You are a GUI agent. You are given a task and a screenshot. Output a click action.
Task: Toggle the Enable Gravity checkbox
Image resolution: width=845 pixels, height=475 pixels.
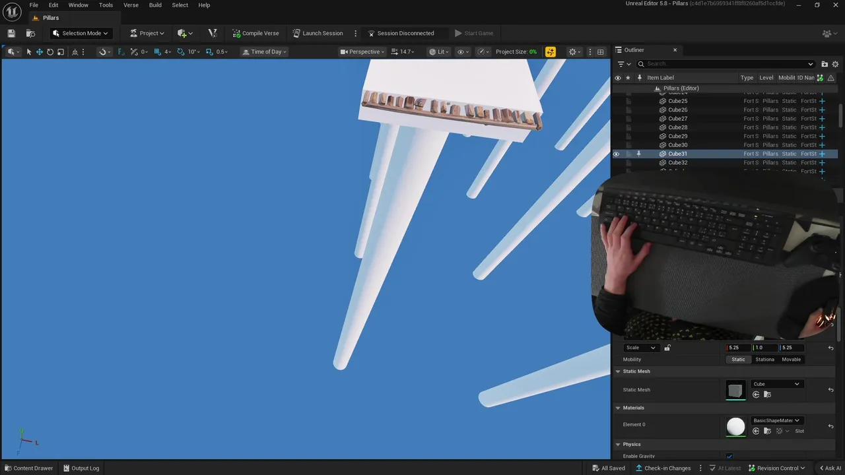click(729, 457)
